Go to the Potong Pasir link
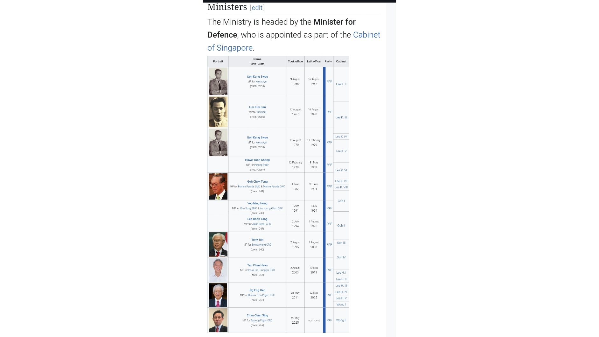Viewport: 599px width, 337px height. (261, 165)
